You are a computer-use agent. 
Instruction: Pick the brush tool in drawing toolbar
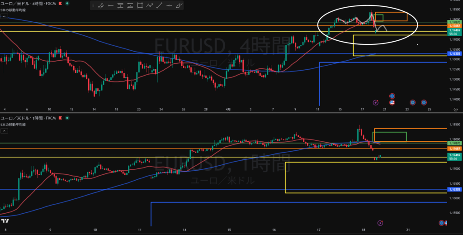(x=180, y=5)
